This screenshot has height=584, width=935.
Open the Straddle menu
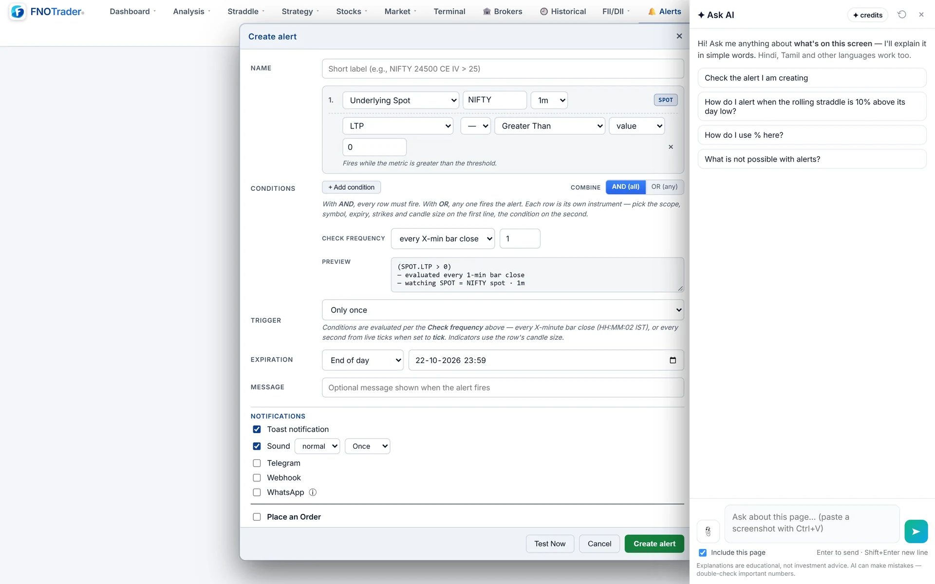pyautogui.click(x=246, y=12)
